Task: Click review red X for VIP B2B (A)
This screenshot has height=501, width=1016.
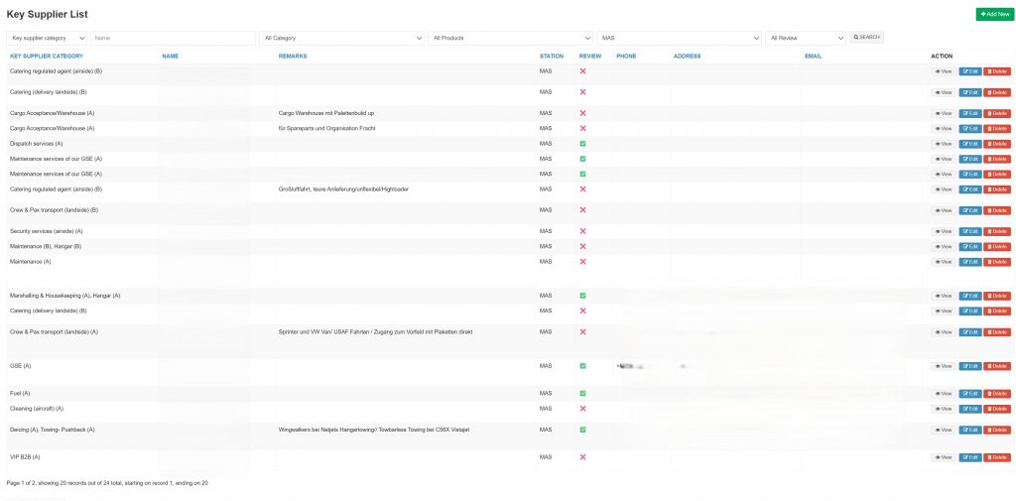Action: pos(582,457)
